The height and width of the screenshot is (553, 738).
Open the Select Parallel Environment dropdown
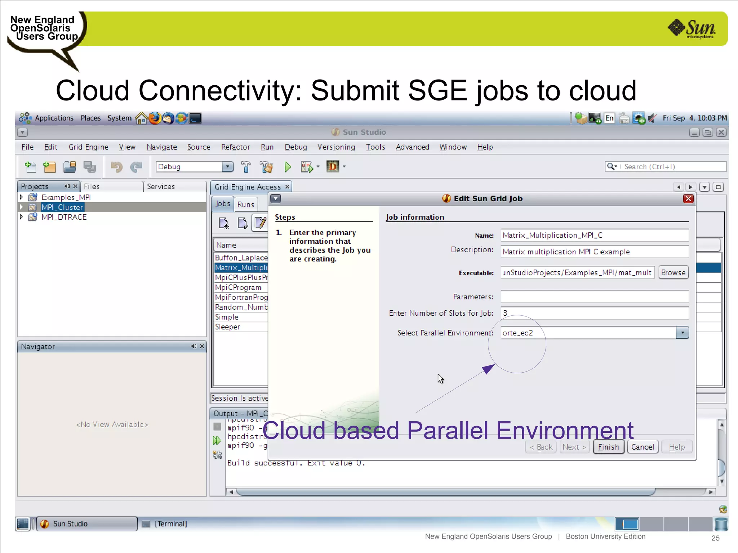(x=682, y=333)
